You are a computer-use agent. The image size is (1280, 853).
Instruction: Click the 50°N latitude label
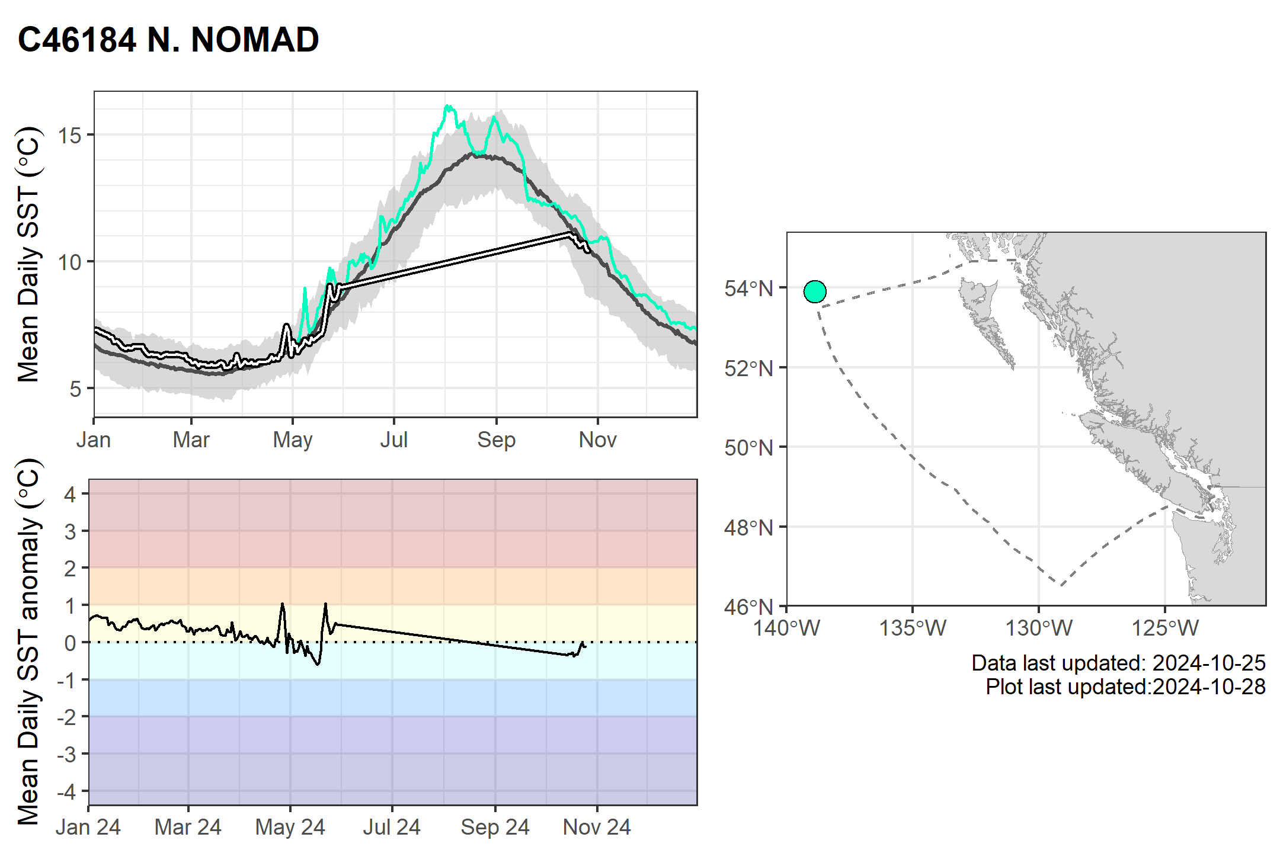(x=749, y=448)
